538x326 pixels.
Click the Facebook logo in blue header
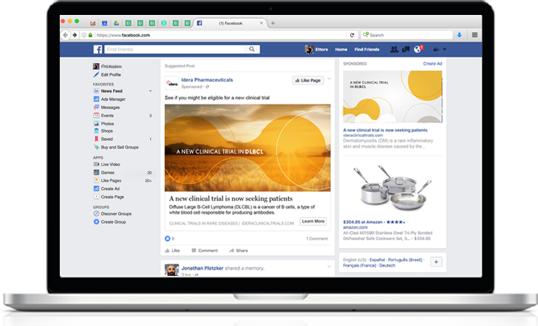point(97,49)
